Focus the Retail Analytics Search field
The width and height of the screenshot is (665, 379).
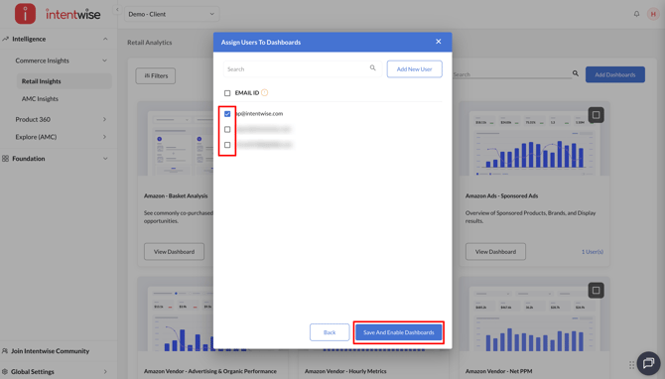click(x=512, y=74)
